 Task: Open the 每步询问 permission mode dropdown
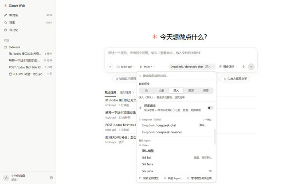pyautogui.click(x=228, y=67)
